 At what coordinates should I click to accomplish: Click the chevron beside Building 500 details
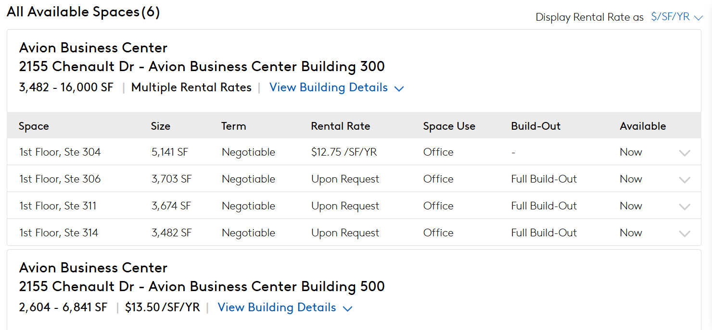347,308
